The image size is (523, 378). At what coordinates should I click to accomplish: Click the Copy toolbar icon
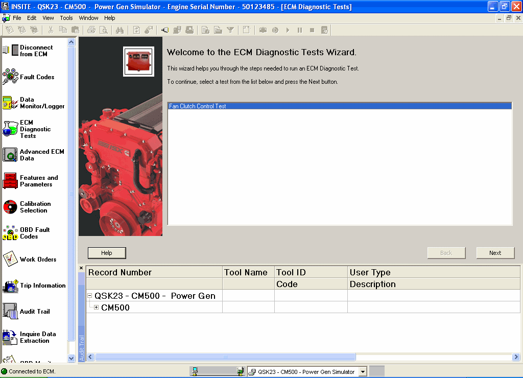coord(63,30)
